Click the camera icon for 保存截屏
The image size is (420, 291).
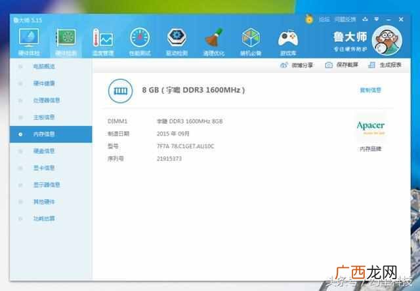point(329,65)
